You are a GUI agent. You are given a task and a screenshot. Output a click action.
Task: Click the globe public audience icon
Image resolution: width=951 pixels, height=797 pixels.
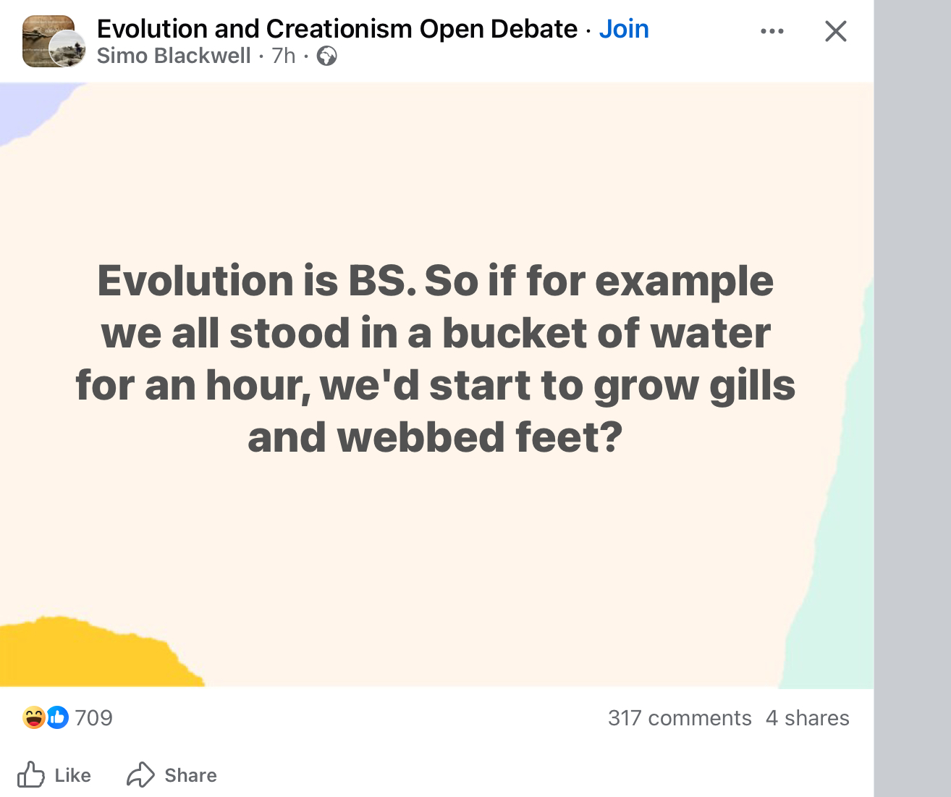point(327,56)
